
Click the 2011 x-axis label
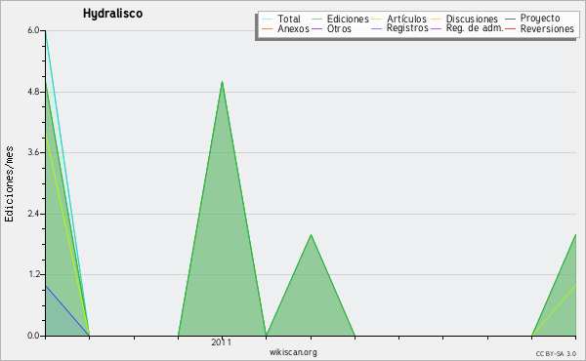coord(222,342)
